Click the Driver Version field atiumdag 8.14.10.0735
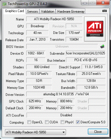This screenshot has height=139, width=111. 66,94
